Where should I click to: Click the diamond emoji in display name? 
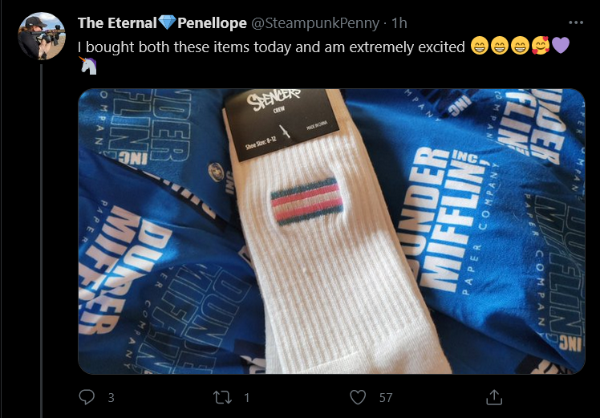click(167, 22)
